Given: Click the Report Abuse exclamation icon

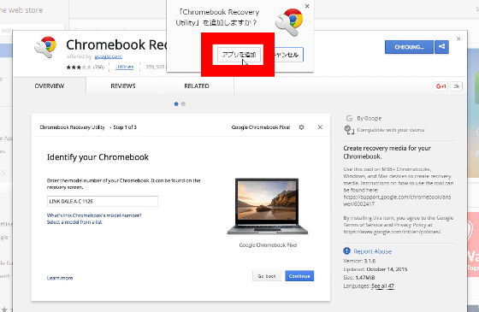Looking at the screenshot, I should click(346, 251).
